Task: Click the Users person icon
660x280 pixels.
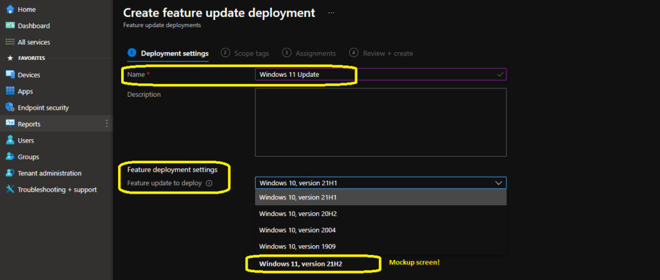Action: tap(10, 140)
